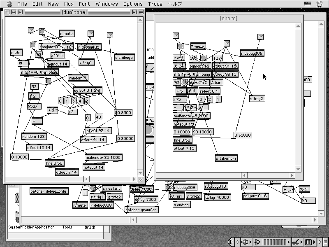
Task: Select the random 128 object
Action: pyautogui.click(x=34, y=136)
